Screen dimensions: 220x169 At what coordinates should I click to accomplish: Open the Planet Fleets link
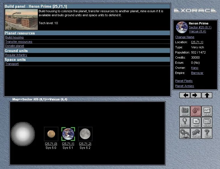click(x=184, y=81)
